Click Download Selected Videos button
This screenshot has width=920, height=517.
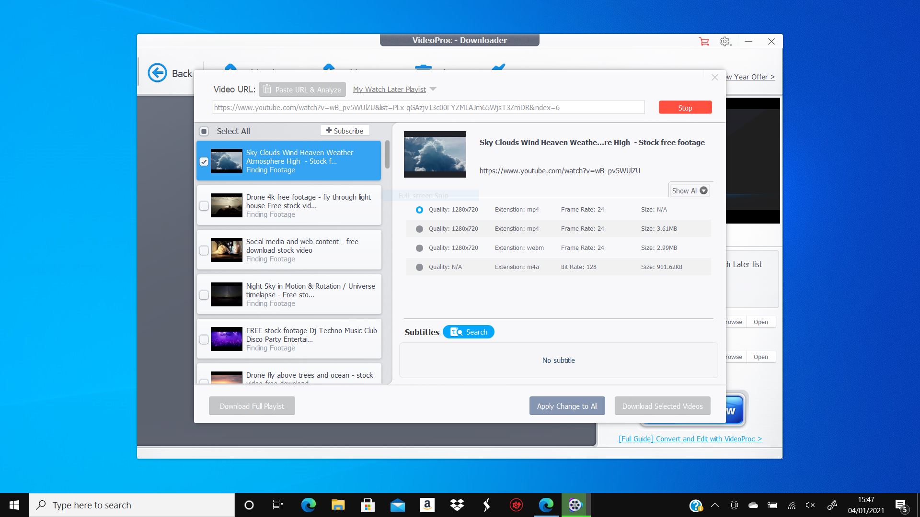coord(662,405)
